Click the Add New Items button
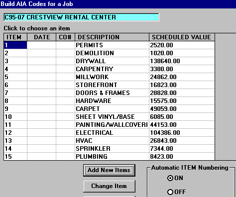The image size is (236, 197). point(109,170)
